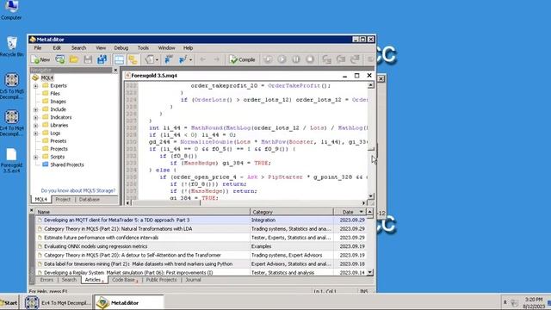Image resolution: width=551 pixels, height=310 pixels.
Task: Compile the current source file
Action: pyautogui.click(x=242, y=59)
